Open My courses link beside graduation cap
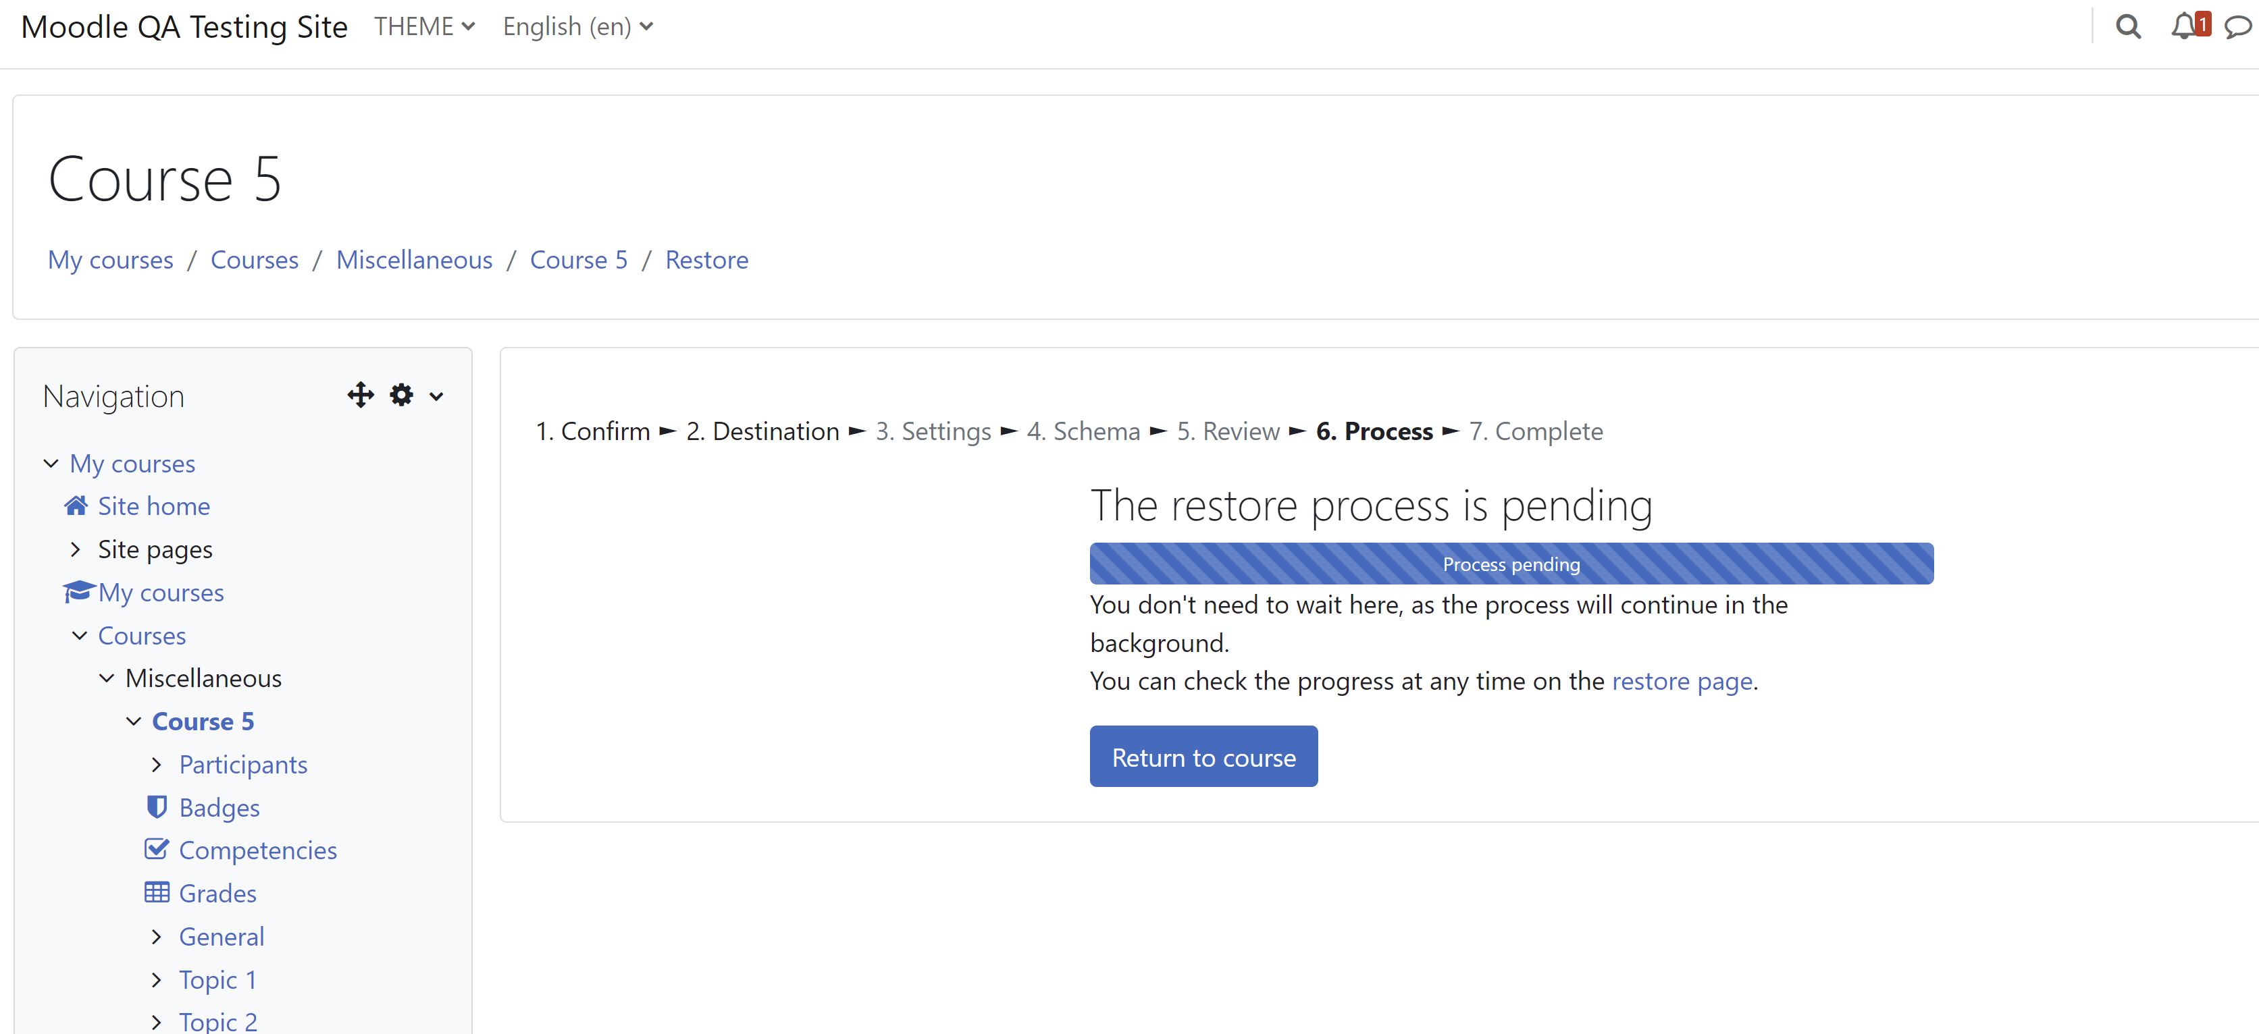The height and width of the screenshot is (1034, 2259). pos(161,593)
